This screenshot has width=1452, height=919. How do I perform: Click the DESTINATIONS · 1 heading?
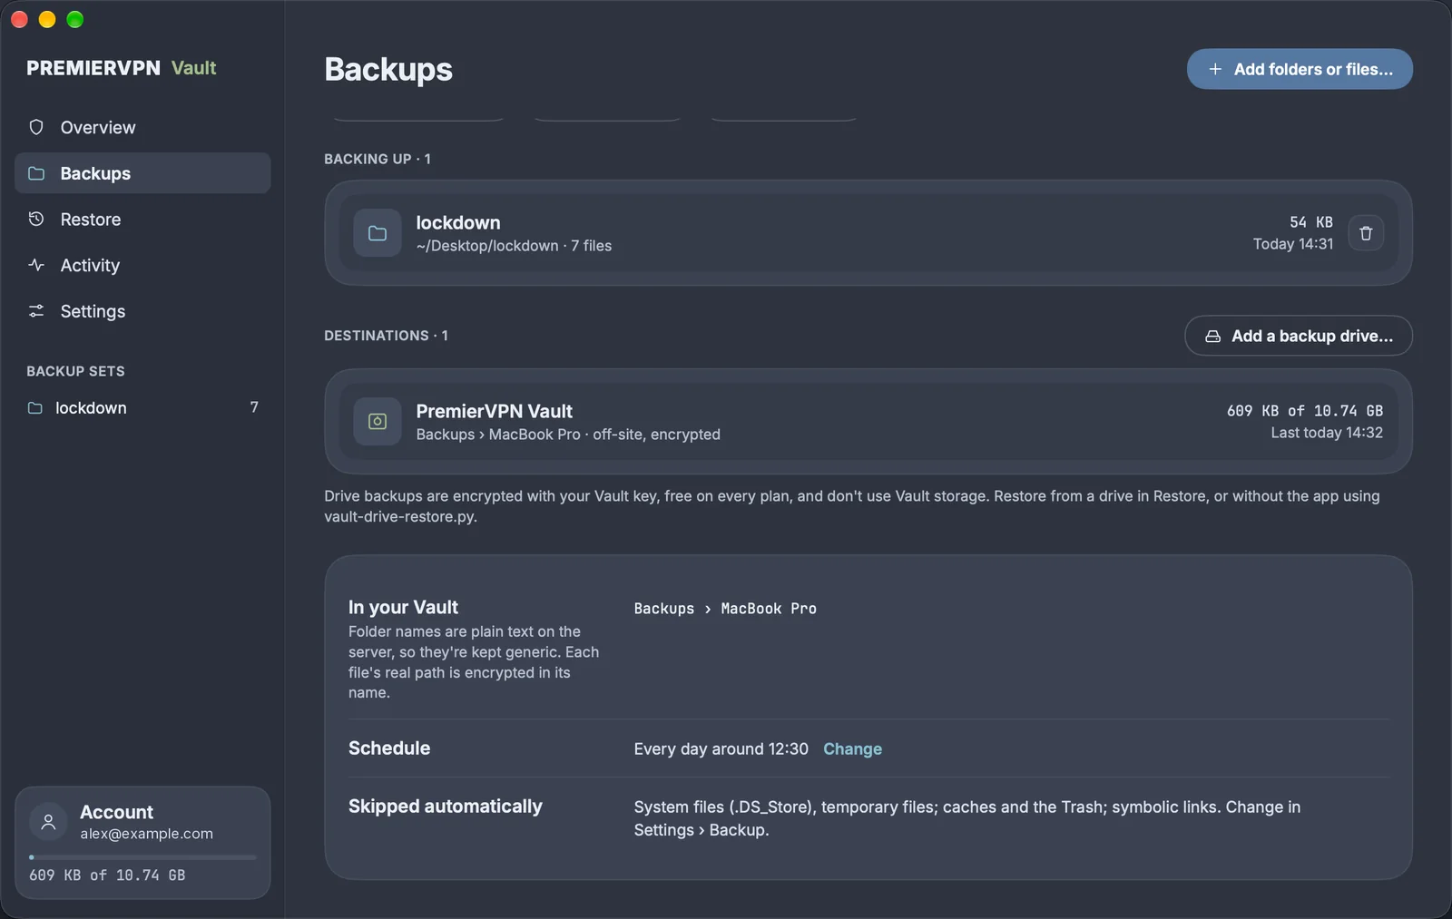coord(386,336)
